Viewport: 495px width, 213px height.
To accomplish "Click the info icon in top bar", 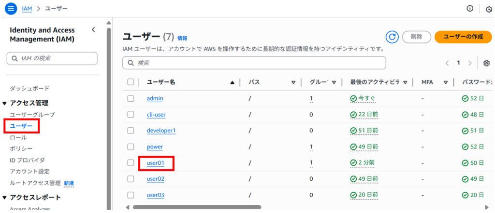I will pyautogui.click(x=470, y=9).
